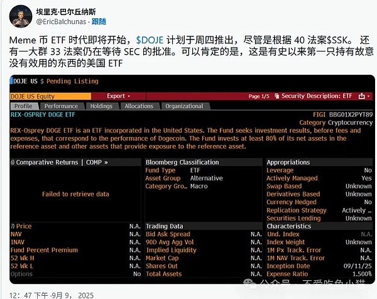Screen dimensions: 377x299
Task: Click the FIGI code BBG01X2PYT89
Action: click(351, 115)
